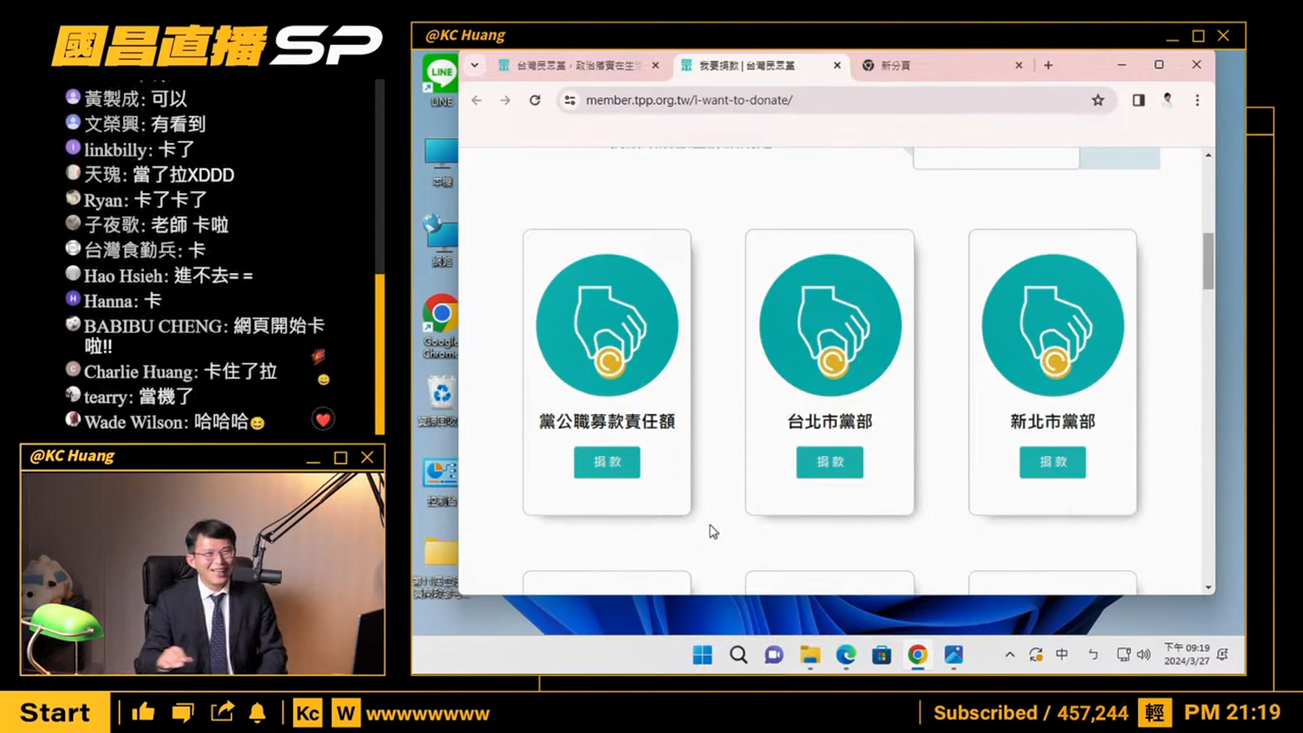The width and height of the screenshot is (1303, 733).
Task: Open the notification center bell in the tray
Action: (x=1223, y=654)
